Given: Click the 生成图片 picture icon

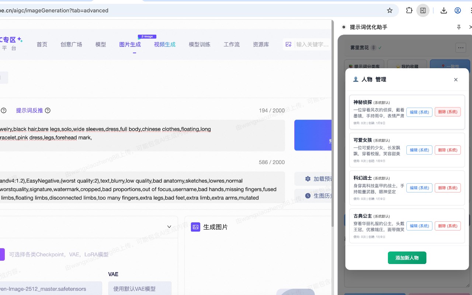Looking at the screenshot, I should click(195, 227).
